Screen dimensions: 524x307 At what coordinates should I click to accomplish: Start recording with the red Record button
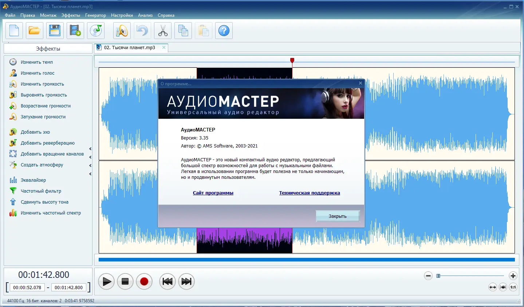(x=144, y=282)
